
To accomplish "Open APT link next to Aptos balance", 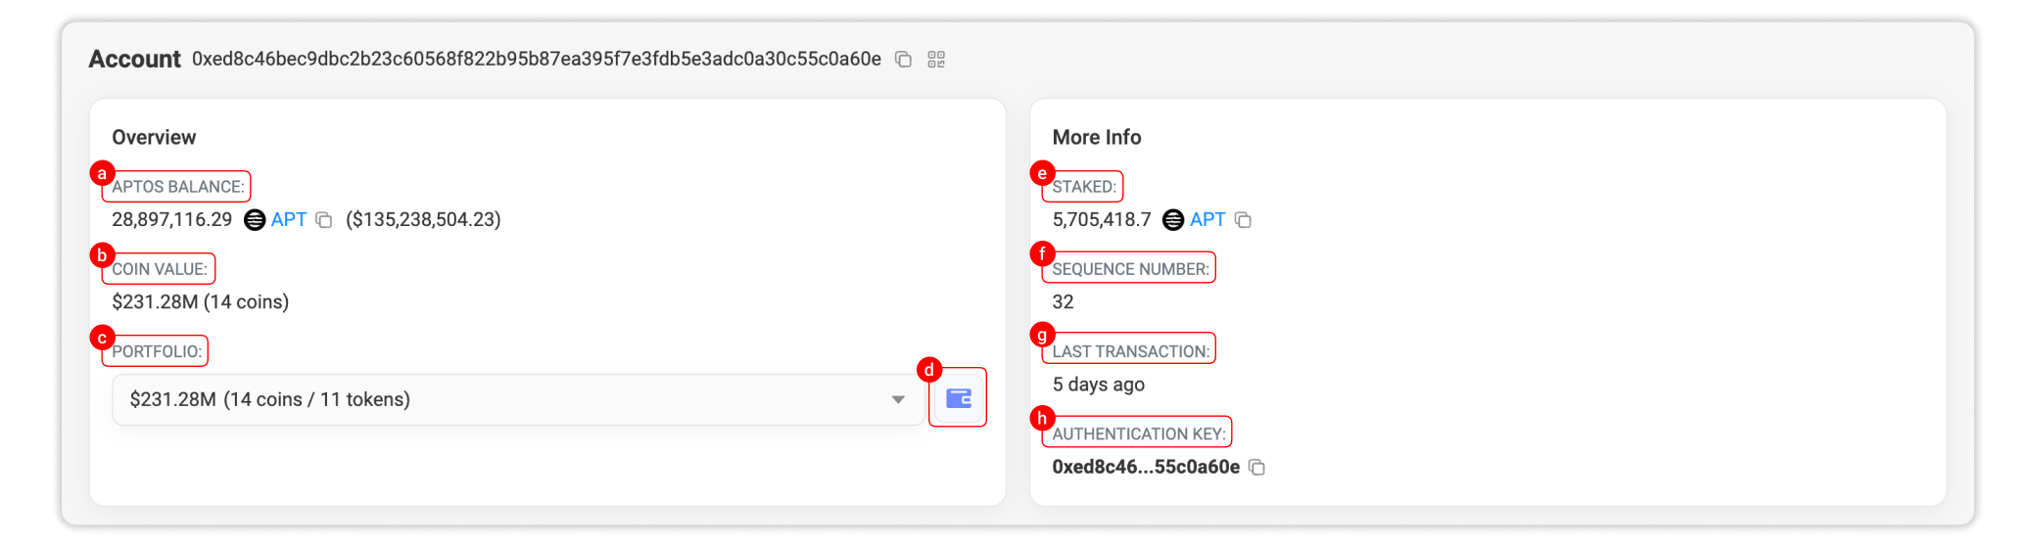I will coord(289,220).
